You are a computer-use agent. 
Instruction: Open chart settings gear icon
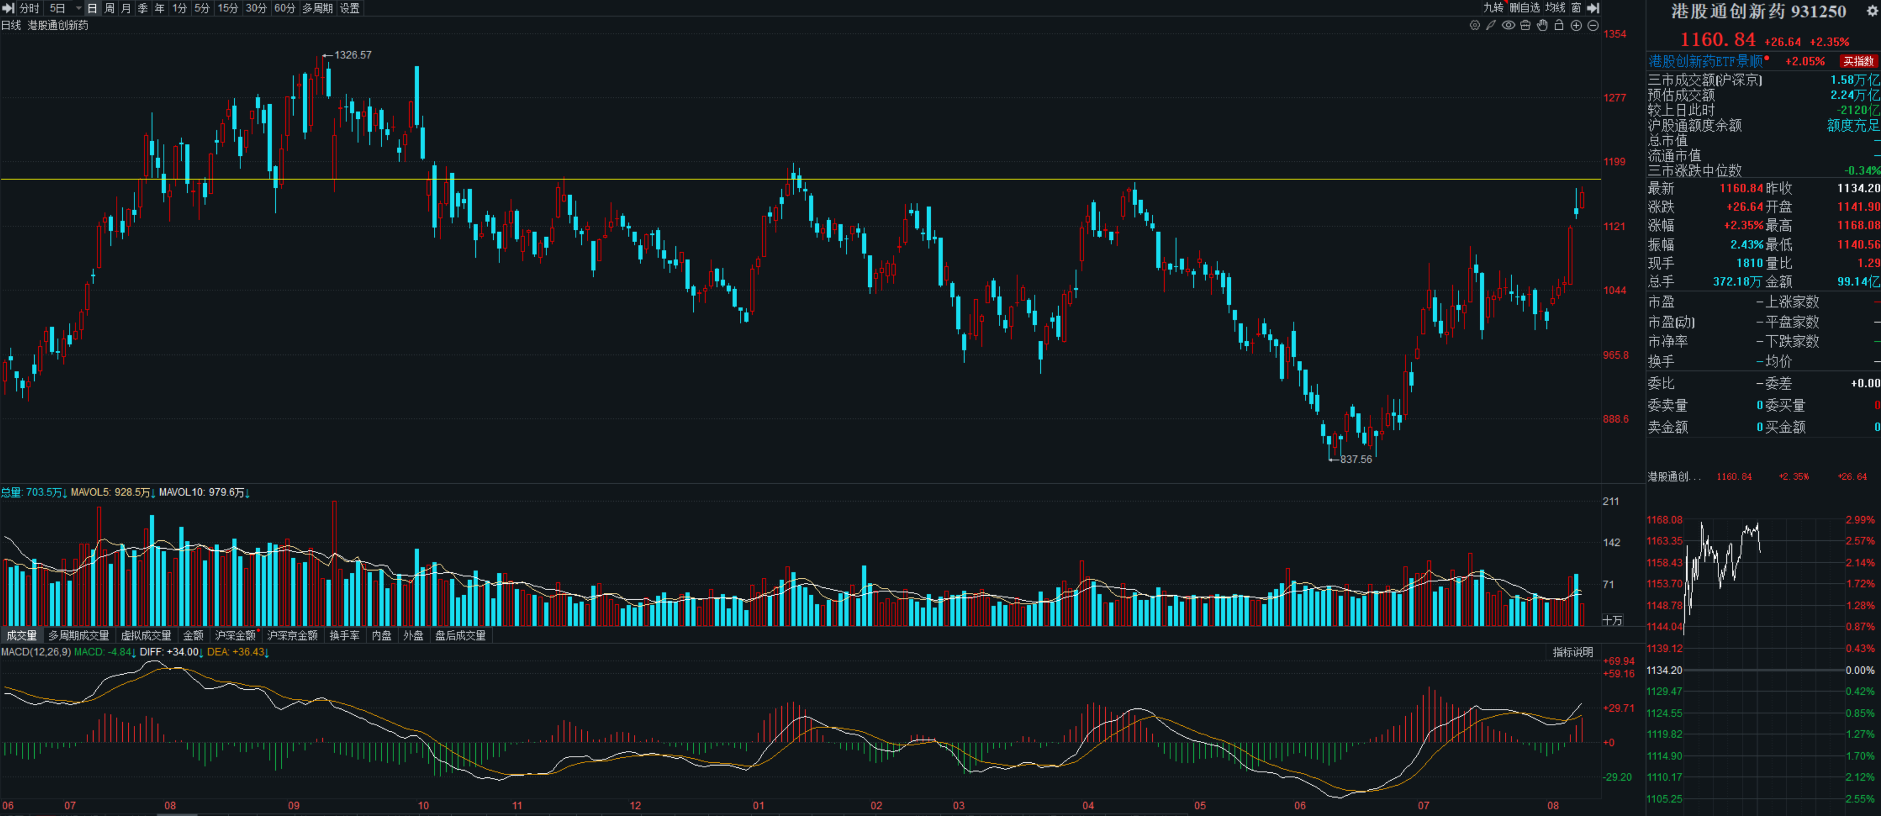pyautogui.click(x=1474, y=26)
